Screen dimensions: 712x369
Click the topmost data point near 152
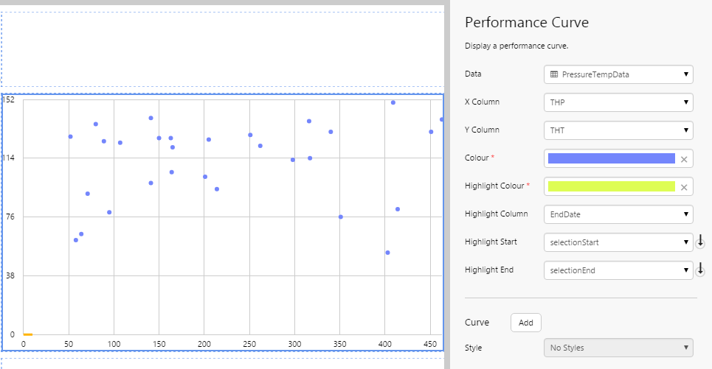(393, 102)
